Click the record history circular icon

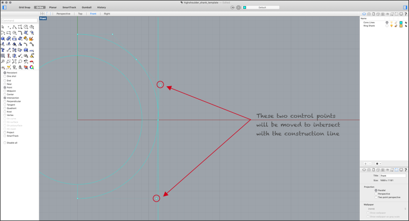point(232,8)
